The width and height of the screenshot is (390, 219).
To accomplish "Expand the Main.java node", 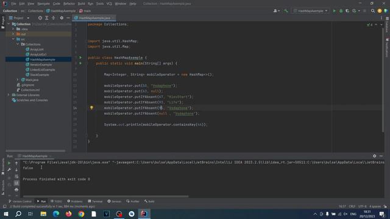I will coord(18,80).
